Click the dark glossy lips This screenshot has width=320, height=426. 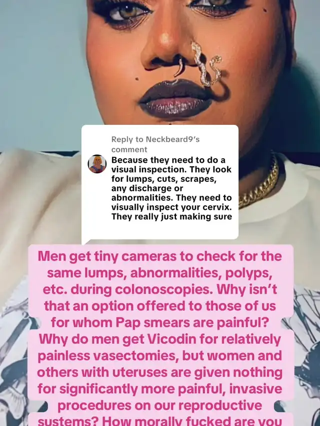tap(176, 99)
